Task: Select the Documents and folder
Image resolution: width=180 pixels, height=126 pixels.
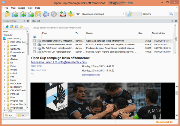Action: [x=18, y=52]
